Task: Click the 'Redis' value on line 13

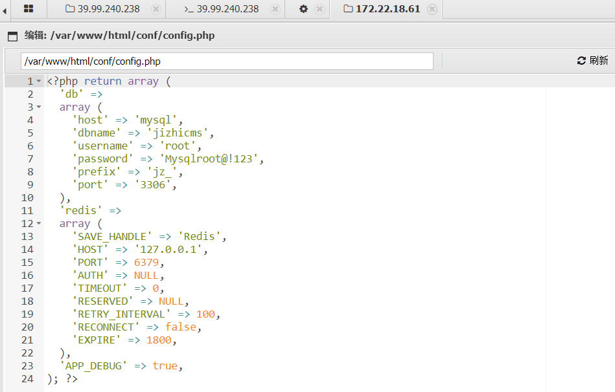Action: (x=199, y=236)
